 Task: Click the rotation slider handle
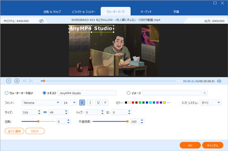point(38,121)
